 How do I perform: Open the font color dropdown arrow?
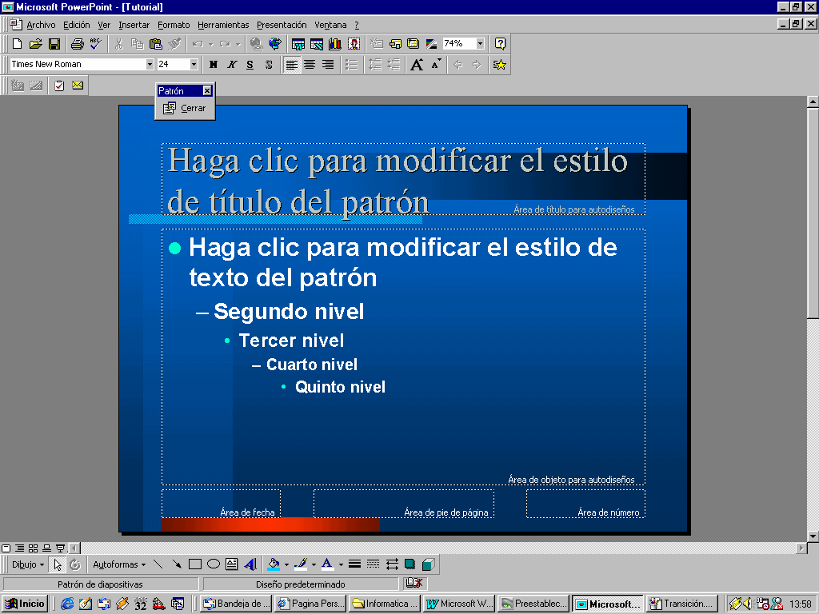[x=341, y=564]
